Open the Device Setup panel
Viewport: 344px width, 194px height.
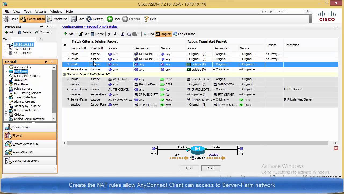30,127
